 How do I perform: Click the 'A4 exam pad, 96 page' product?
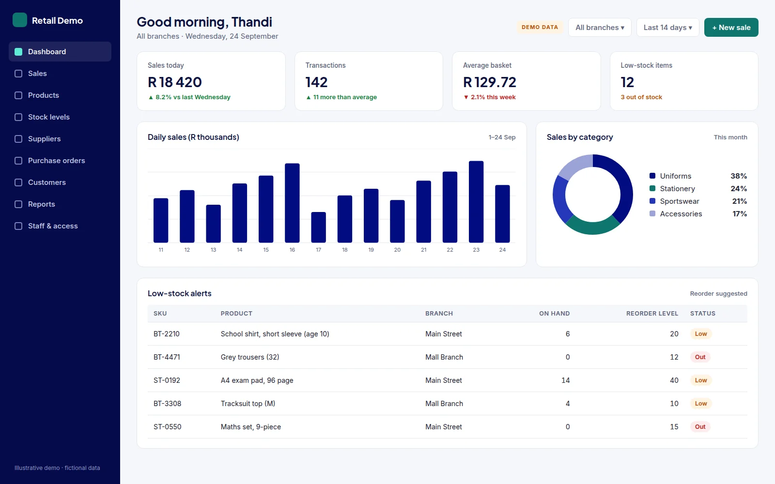pos(257,380)
